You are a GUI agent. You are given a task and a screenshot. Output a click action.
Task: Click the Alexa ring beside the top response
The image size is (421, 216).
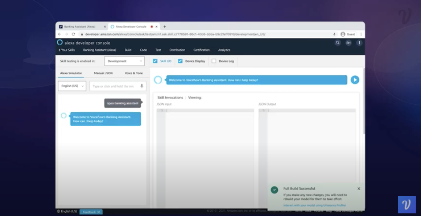[x=158, y=80]
